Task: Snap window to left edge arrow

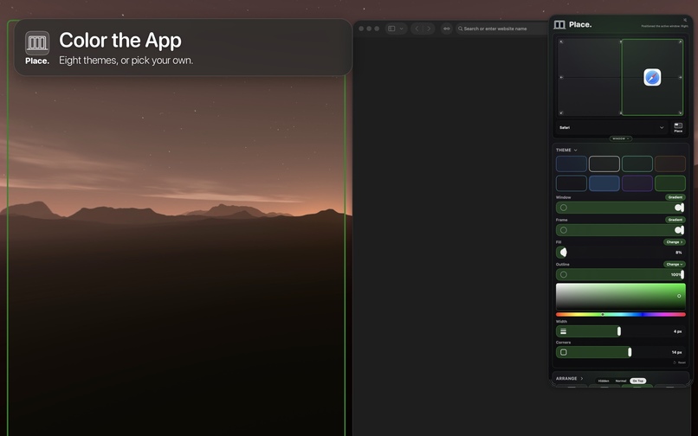Action: [x=561, y=77]
